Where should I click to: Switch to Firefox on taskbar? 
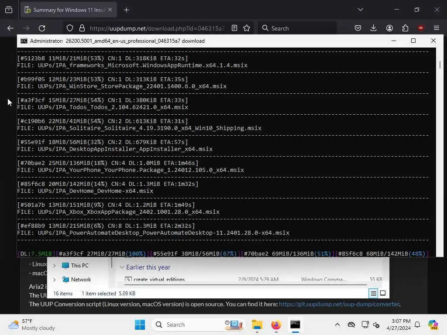[x=276, y=325]
